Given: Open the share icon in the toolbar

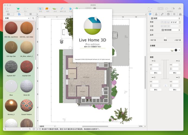Looking at the screenshot, I should click(x=149, y=8).
